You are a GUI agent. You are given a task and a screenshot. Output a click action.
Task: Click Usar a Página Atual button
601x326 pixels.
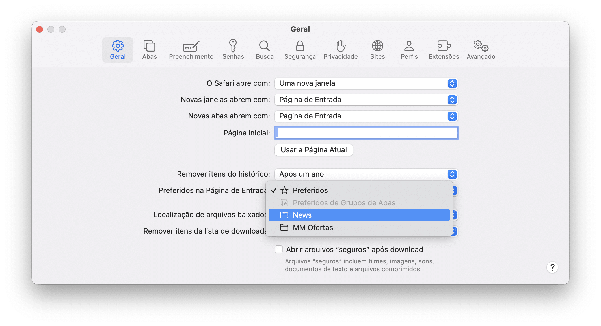(314, 150)
